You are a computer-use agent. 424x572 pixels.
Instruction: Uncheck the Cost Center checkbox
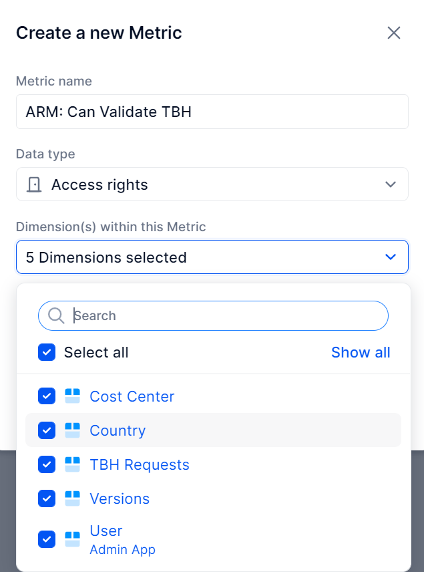coord(47,396)
